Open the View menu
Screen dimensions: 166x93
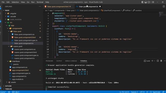[23, 2]
